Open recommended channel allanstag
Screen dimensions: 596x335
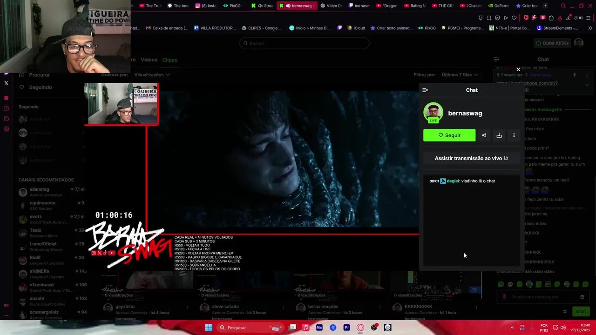pos(51,192)
